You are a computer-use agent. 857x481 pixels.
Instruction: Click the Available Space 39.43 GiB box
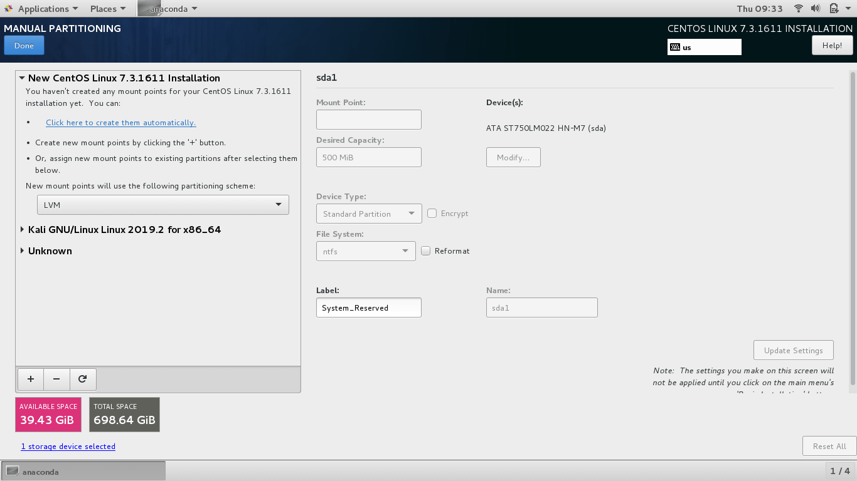click(x=48, y=415)
